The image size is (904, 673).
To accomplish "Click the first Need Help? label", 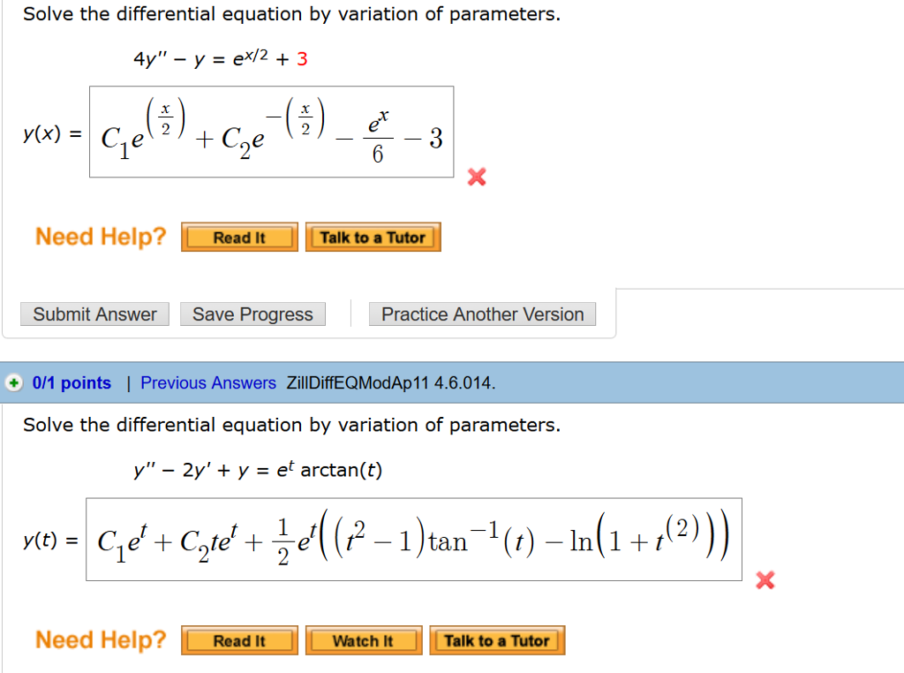I will pos(100,236).
